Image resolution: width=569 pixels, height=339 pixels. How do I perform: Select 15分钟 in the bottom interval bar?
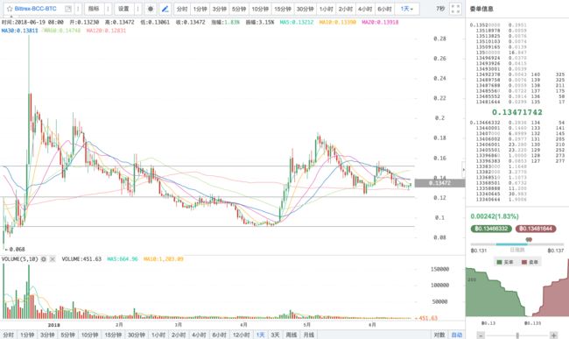113,335
